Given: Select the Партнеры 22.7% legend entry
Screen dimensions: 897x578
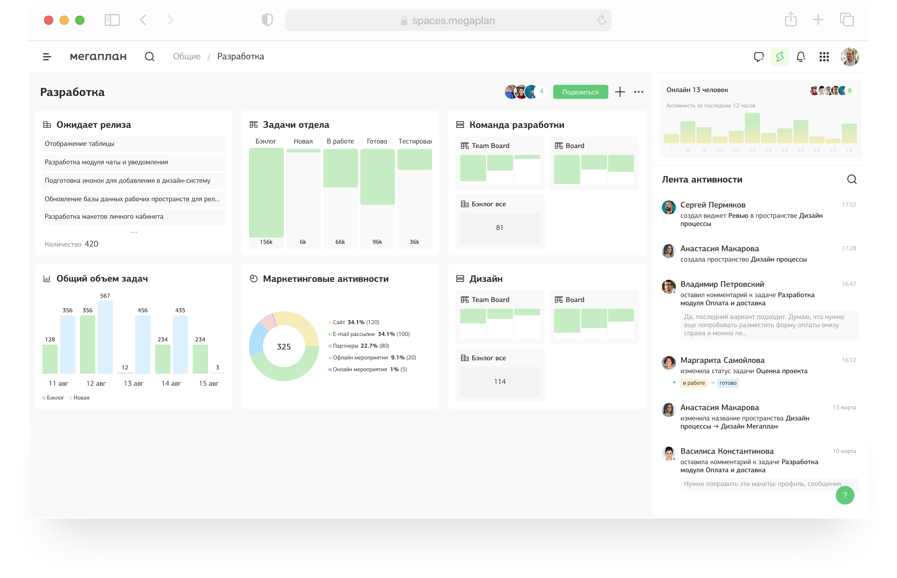Looking at the screenshot, I should (x=359, y=346).
